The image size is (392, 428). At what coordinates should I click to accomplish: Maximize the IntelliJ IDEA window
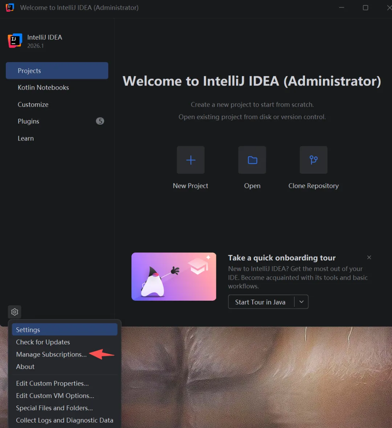(x=366, y=8)
